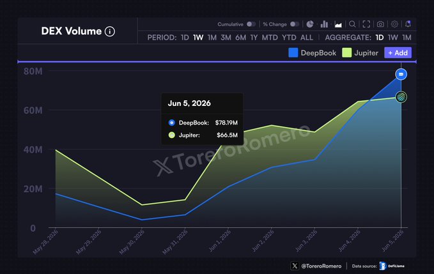The height and width of the screenshot is (274, 434).
Task: Click the green Jupiter legend swatch
Action: tap(347, 52)
